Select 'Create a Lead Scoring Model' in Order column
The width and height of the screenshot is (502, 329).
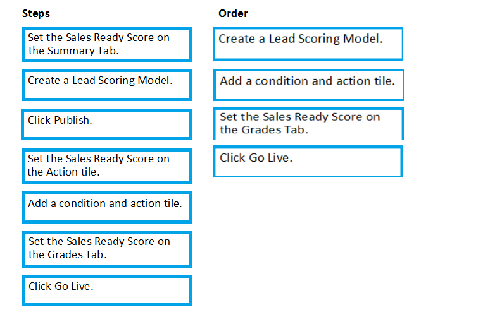coord(308,44)
